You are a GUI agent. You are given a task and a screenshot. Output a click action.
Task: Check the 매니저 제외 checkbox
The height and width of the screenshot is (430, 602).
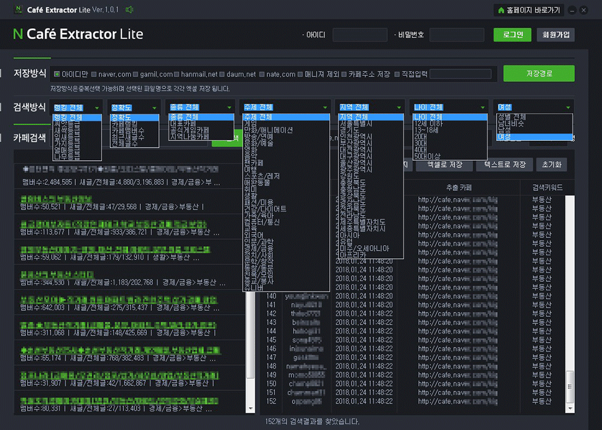pyautogui.click(x=300, y=74)
